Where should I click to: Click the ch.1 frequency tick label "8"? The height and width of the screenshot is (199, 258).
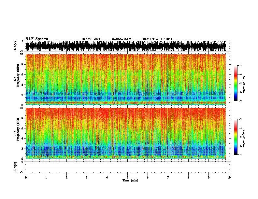(x=22, y=64)
